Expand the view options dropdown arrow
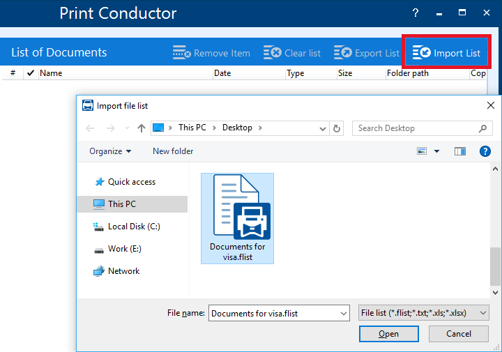 coord(437,151)
